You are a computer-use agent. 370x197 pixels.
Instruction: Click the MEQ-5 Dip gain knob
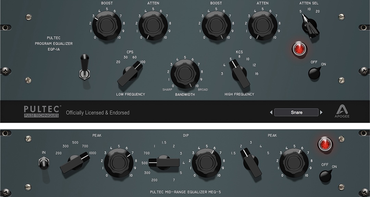pos(207,163)
